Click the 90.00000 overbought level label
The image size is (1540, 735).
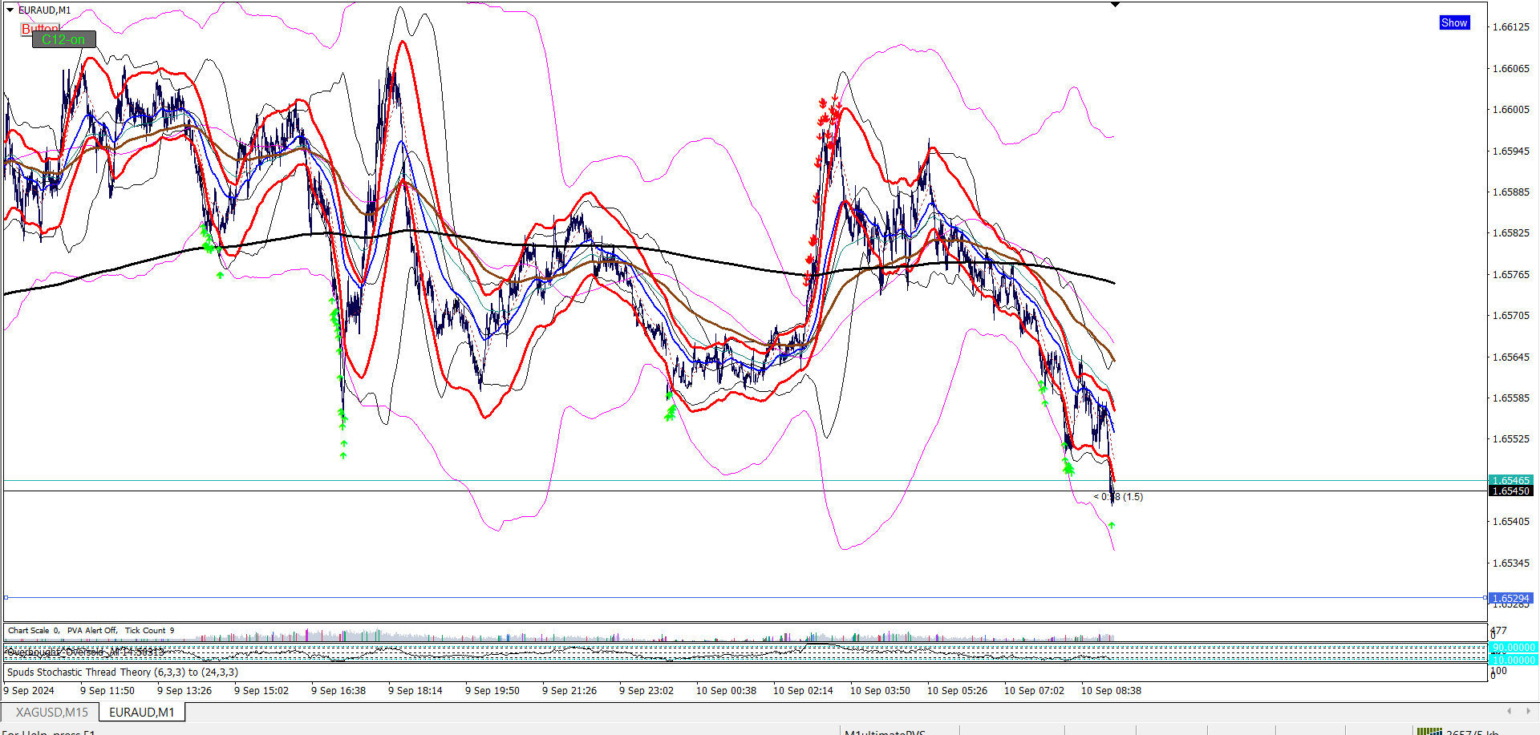pos(1513,647)
